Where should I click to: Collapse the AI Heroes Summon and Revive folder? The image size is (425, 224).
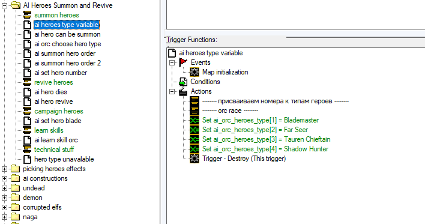(x=4, y=5)
